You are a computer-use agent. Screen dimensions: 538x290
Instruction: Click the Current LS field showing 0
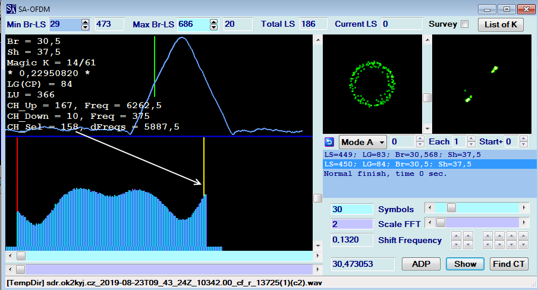[x=402, y=24]
